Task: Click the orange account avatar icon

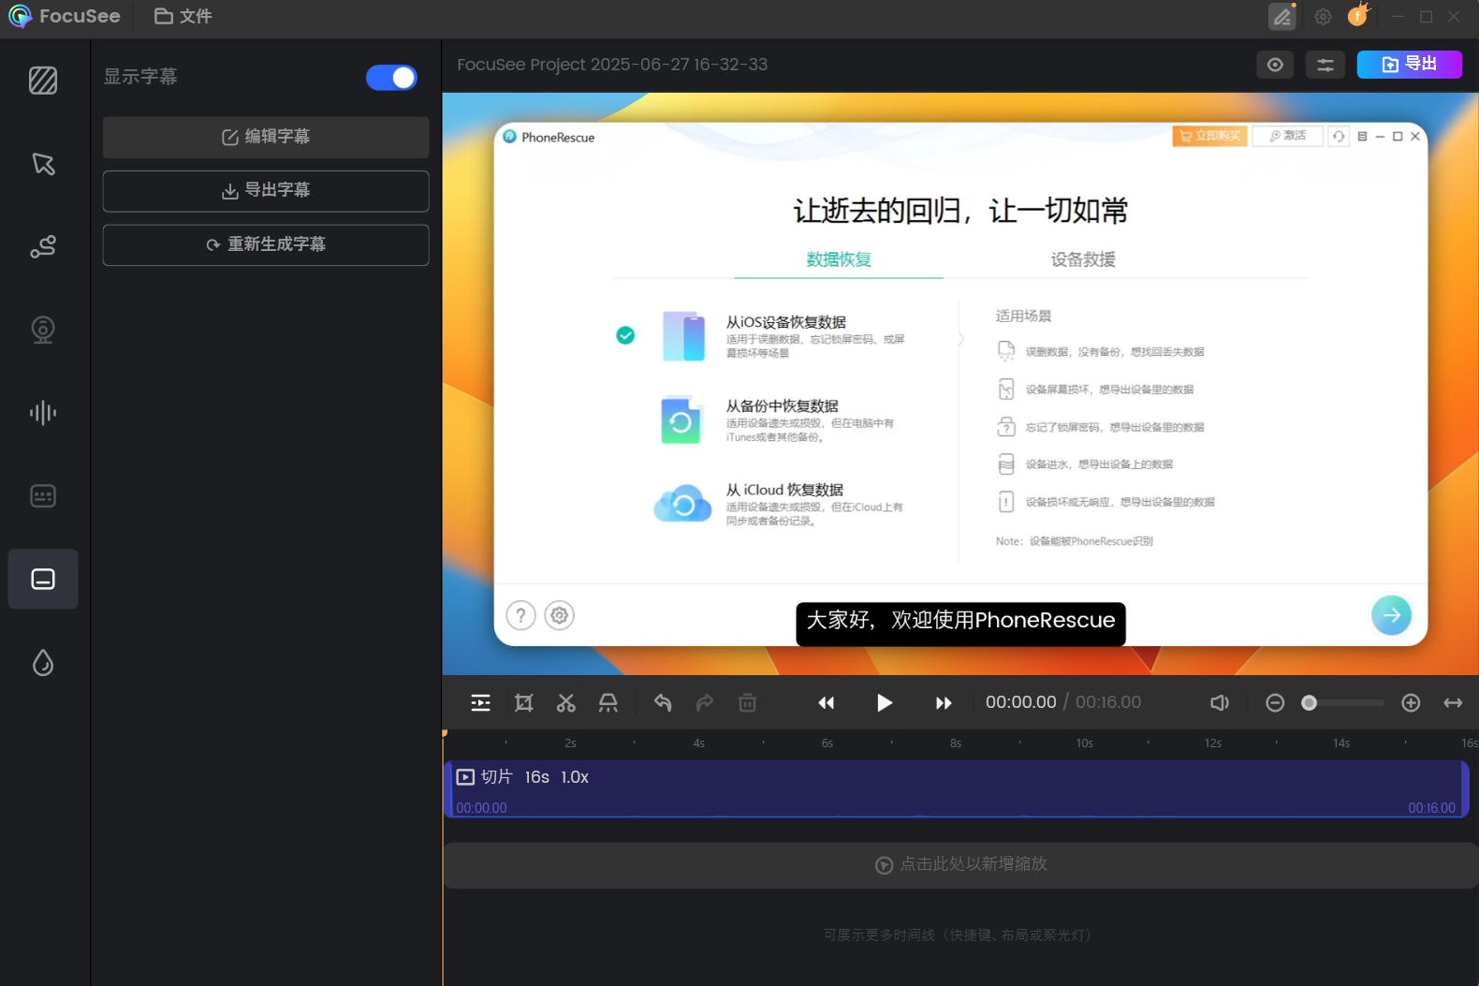Action: coord(1357,16)
